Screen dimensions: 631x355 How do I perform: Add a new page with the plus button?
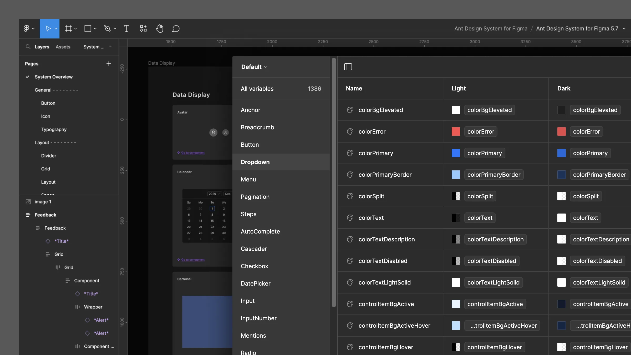click(x=109, y=63)
